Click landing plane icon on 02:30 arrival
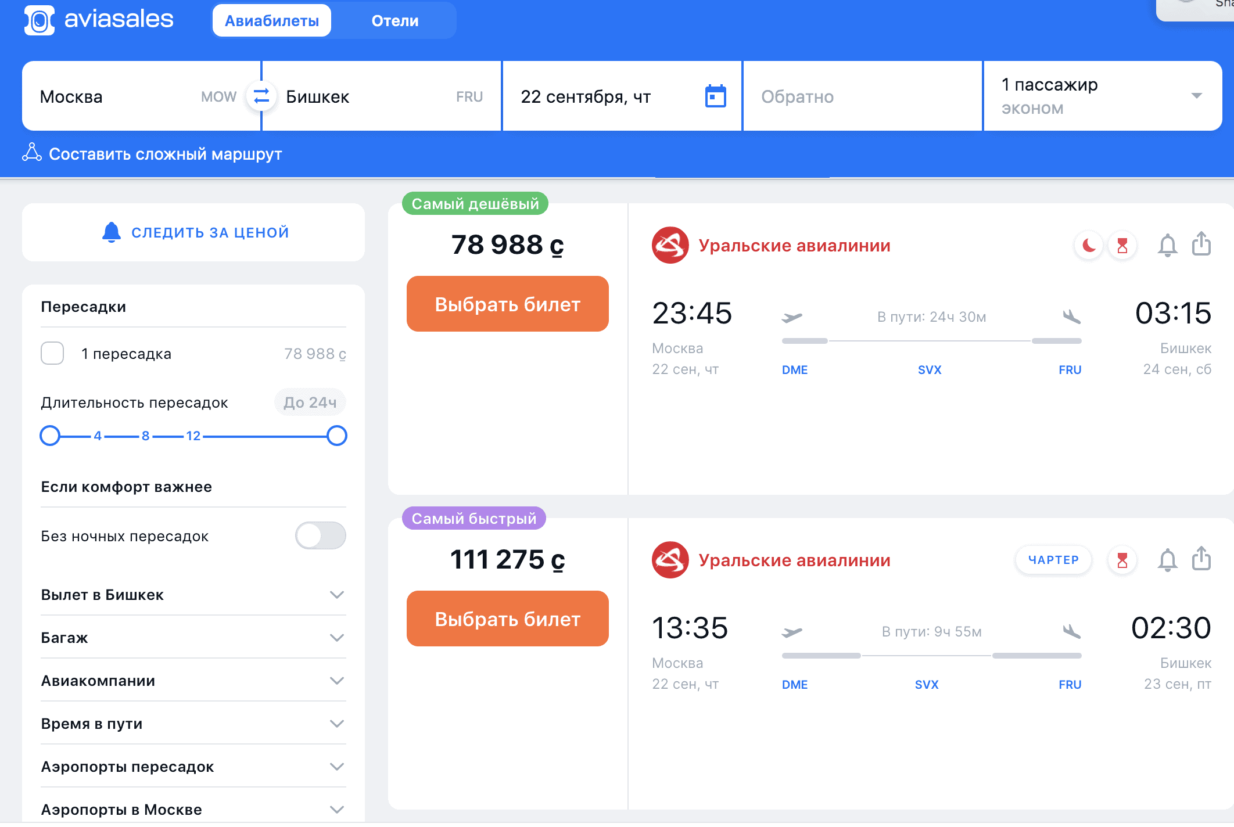Viewport: 1234px width, 827px height. 1071,631
